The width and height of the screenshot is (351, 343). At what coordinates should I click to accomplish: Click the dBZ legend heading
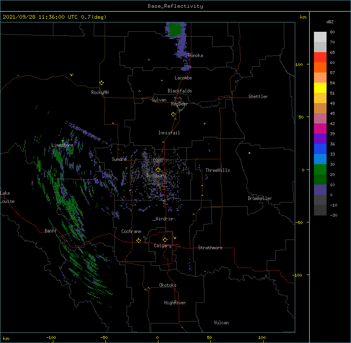pos(330,22)
